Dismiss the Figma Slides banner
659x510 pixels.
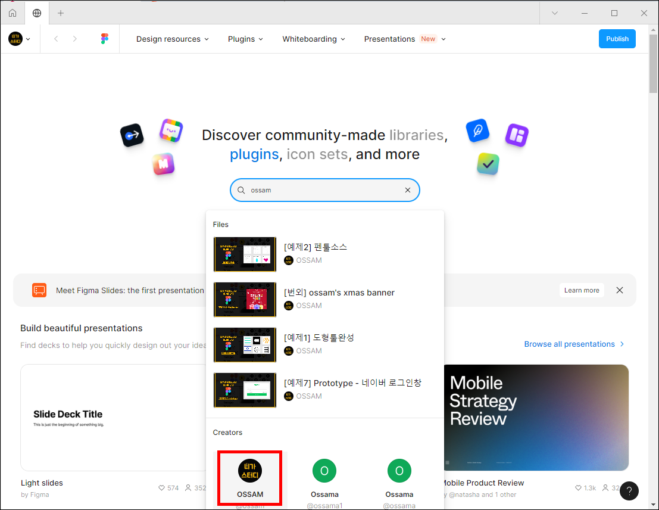[620, 290]
